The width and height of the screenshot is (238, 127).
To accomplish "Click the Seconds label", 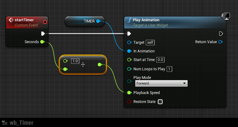I will point(32,42).
